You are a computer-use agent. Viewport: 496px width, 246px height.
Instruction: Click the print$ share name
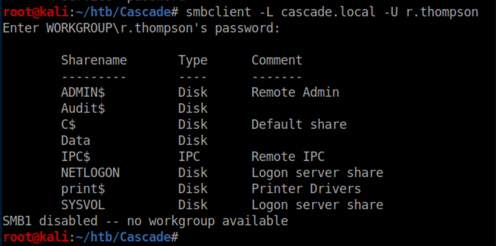pos(83,189)
